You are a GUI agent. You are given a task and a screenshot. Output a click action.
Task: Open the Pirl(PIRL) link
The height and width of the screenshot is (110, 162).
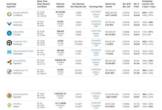(x=17, y=104)
